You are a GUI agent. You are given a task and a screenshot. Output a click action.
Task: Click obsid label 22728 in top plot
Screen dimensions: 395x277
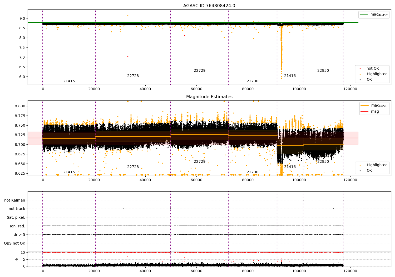pyautogui.click(x=133, y=76)
